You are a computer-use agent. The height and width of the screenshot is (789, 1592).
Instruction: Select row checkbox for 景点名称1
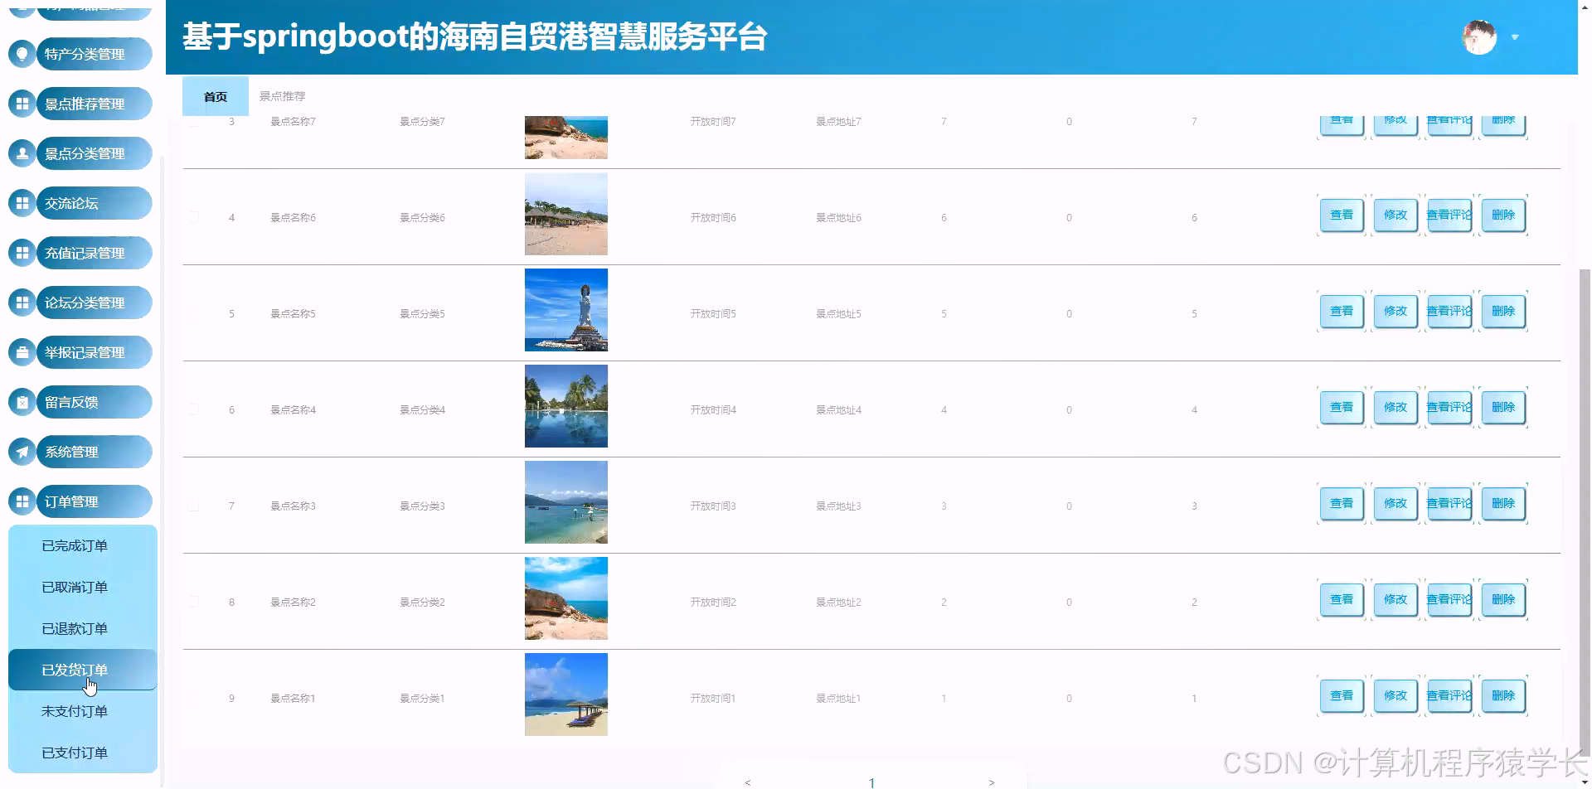(193, 698)
